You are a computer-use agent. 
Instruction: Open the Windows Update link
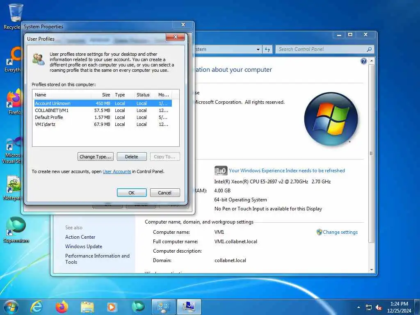[x=84, y=247]
